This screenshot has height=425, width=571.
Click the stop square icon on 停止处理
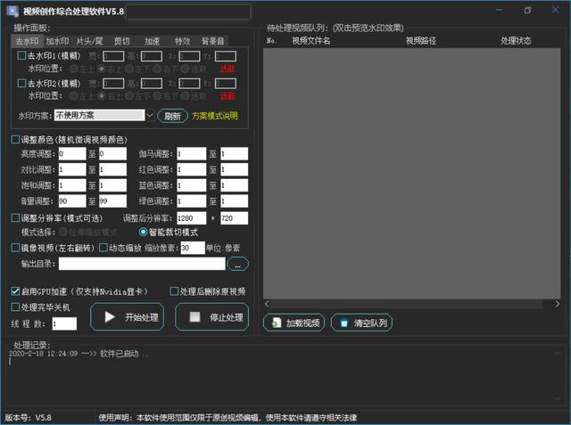pyautogui.click(x=194, y=317)
